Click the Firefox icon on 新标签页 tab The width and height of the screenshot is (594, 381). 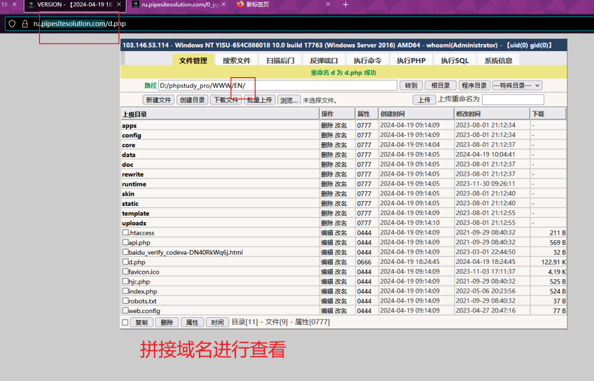pos(240,5)
